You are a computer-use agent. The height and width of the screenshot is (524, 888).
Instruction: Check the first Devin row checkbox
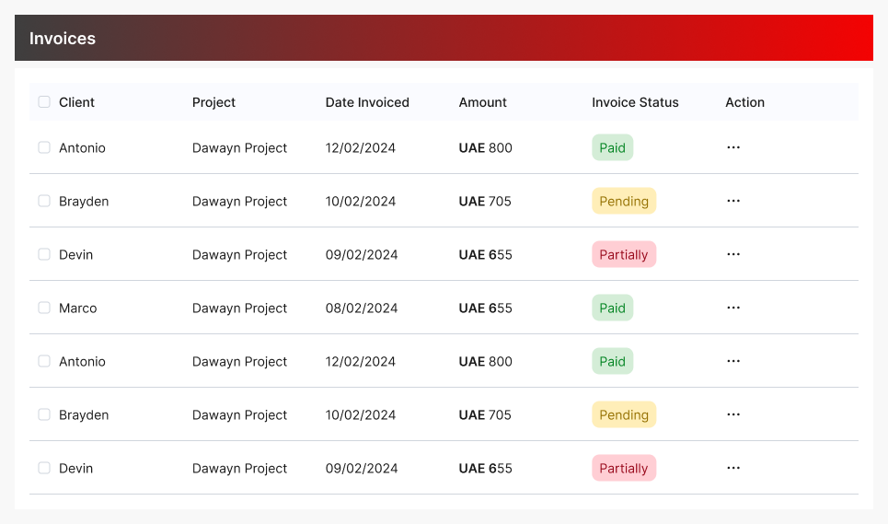click(44, 254)
